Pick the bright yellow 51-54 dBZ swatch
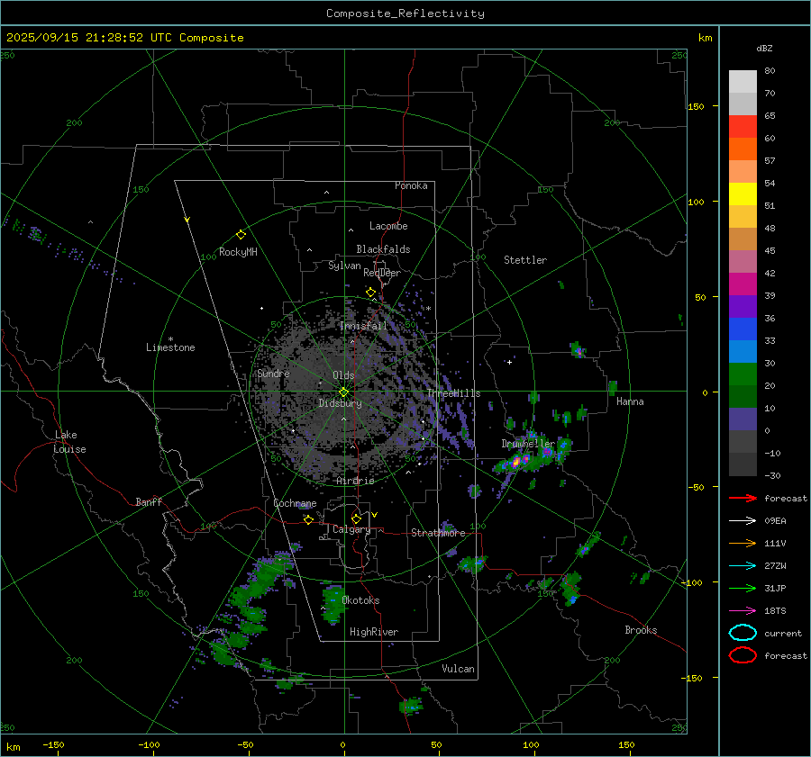Screen dimensions: 811x757 click(743, 194)
